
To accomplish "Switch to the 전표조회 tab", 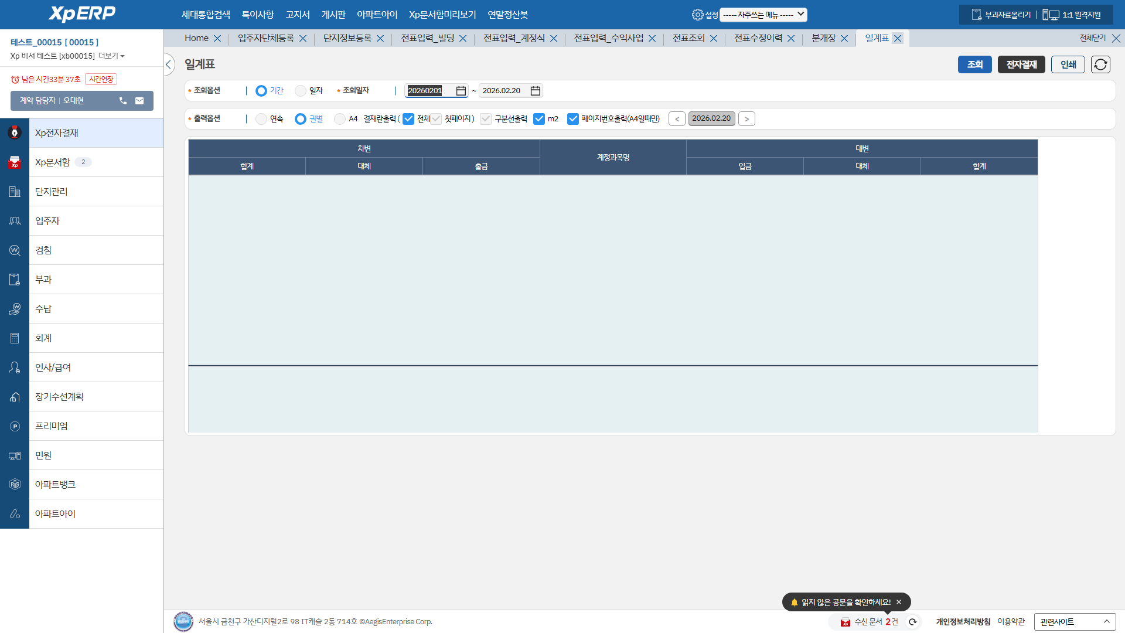I will coord(688,38).
